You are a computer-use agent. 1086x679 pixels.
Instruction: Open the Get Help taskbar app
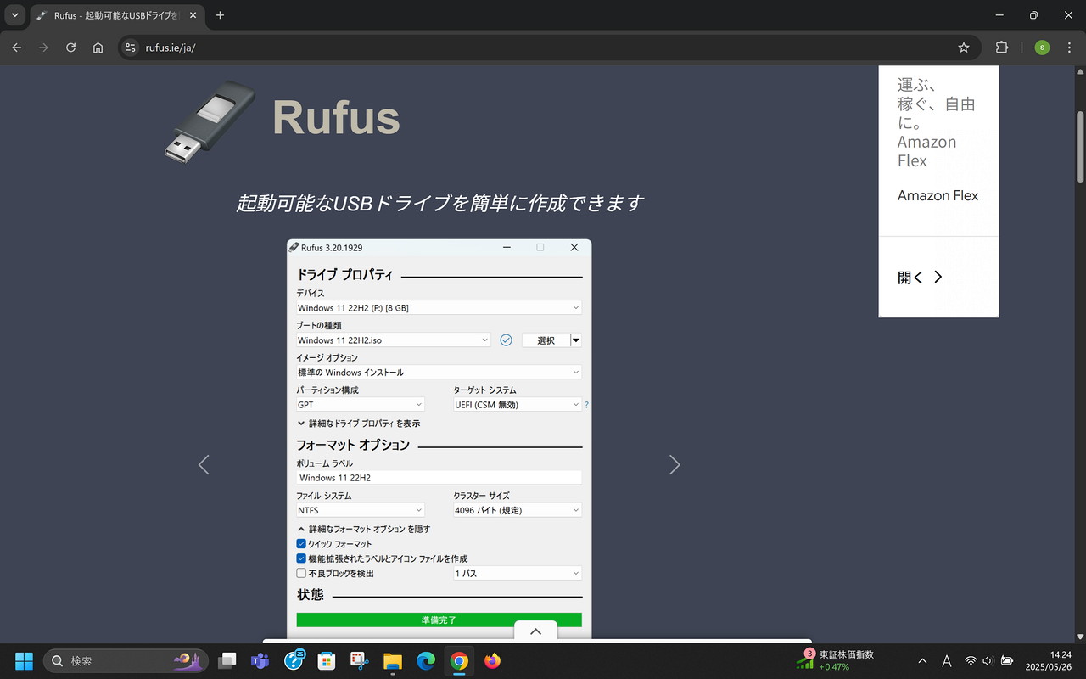click(294, 660)
